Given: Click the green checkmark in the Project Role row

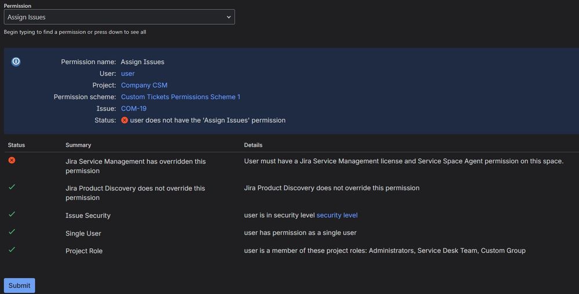Looking at the screenshot, I should [x=12, y=249].
